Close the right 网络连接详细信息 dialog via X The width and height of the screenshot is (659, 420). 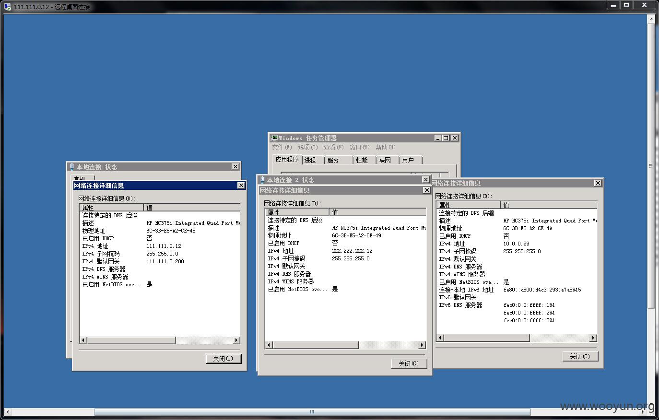[x=598, y=183]
